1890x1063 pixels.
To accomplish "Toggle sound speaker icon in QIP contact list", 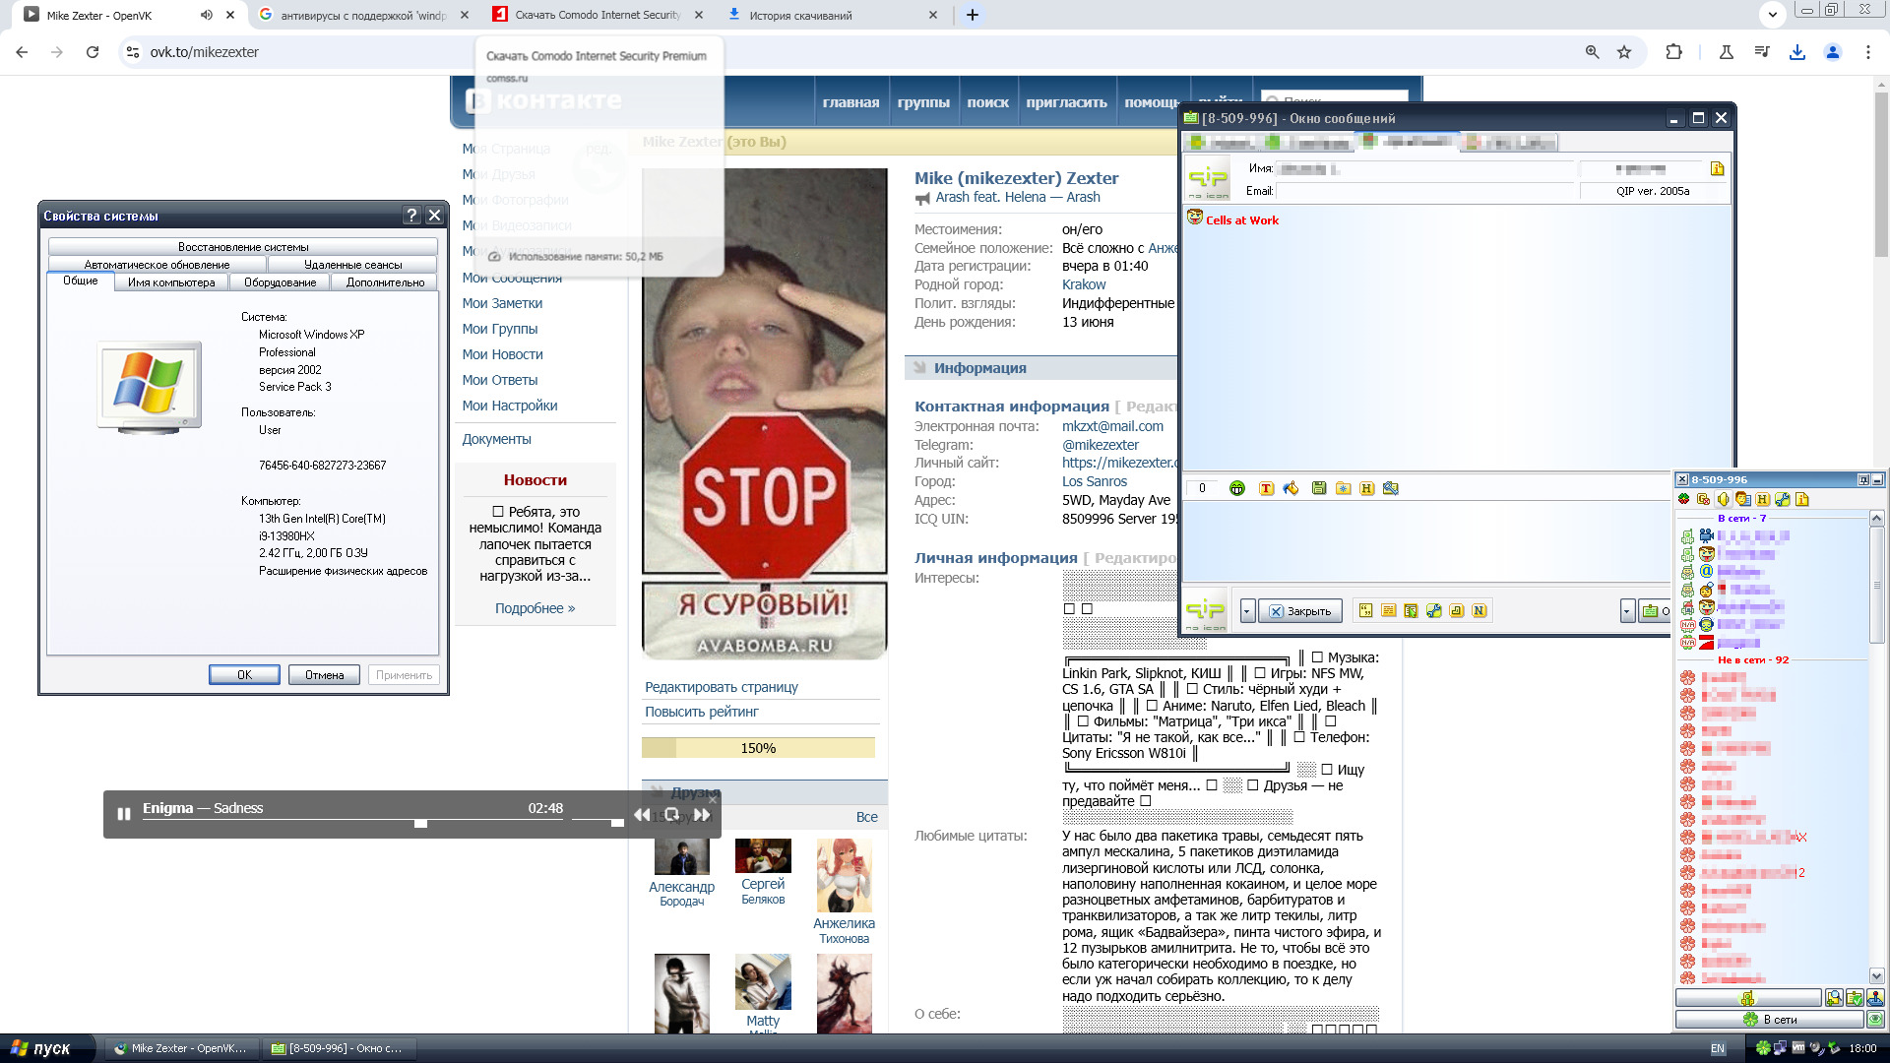I will click(1723, 499).
